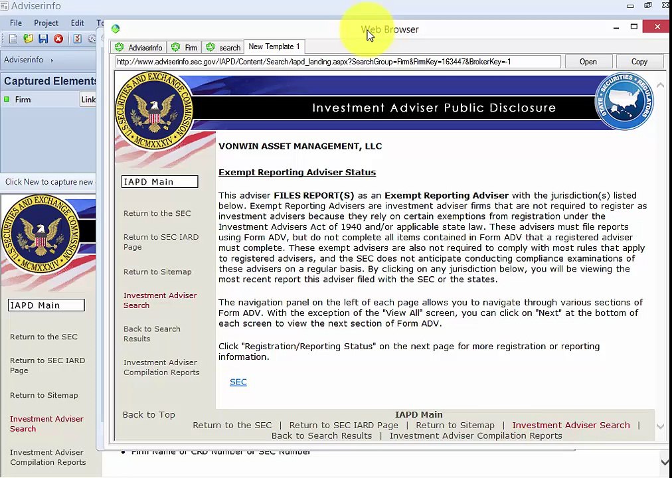Click the Exempt Reporting Adviser Status heading
Image resolution: width=672 pixels, height=478 pixels.
coord(297,172)
